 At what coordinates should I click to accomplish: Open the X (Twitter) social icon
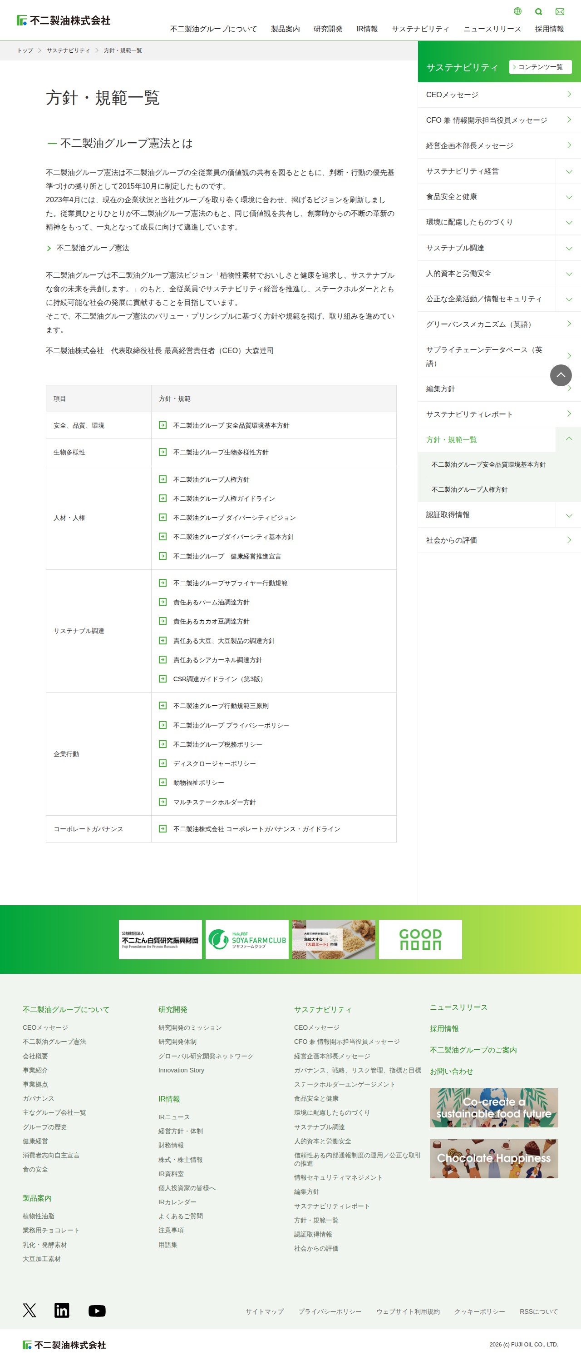30,1310
